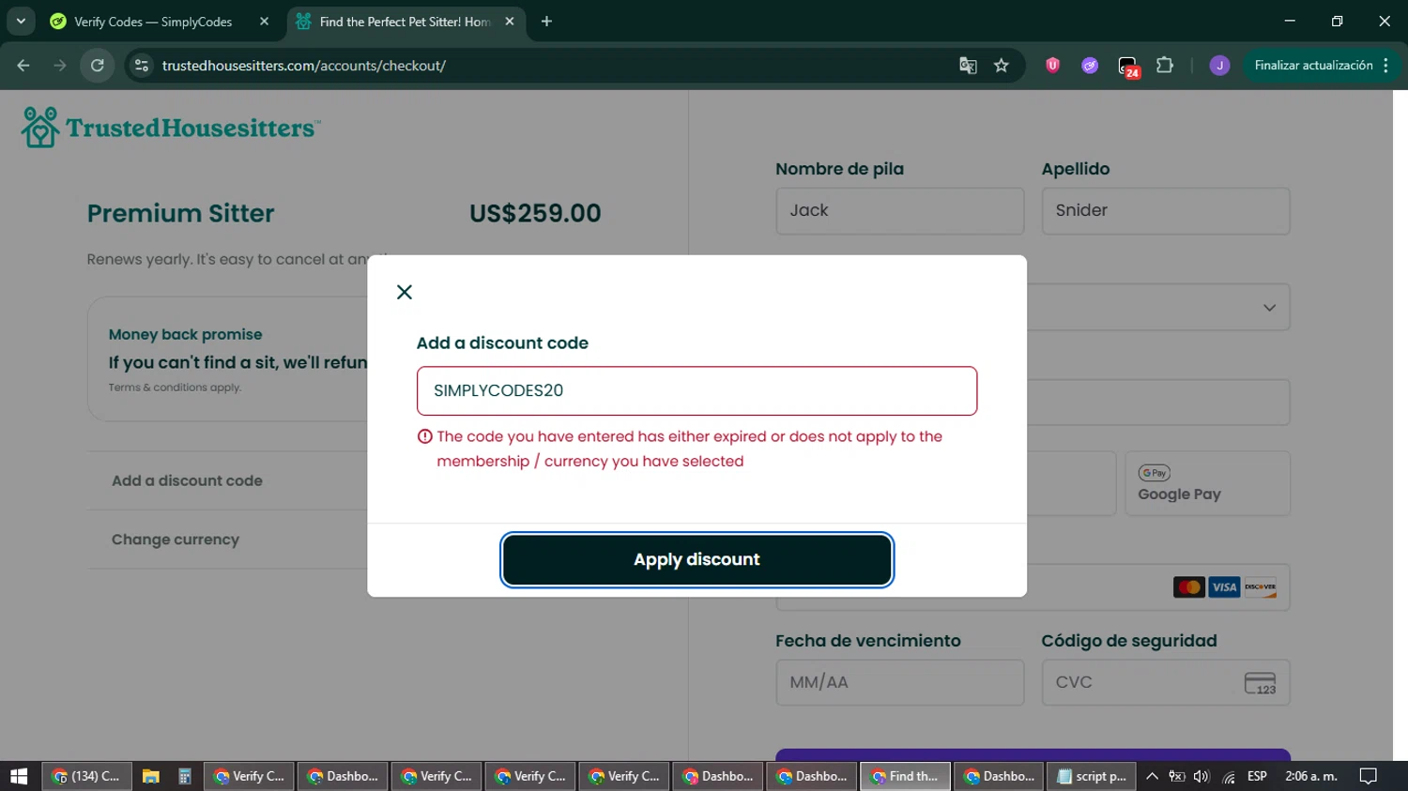The image size is (1408, 791).
Task: Open the script notepad taskbar window
Action: 1091,776
